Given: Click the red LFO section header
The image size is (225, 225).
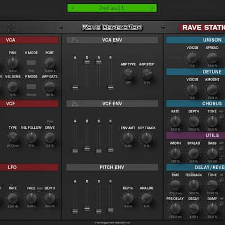Looking at the screenshot, I should [x=29, y=167].
